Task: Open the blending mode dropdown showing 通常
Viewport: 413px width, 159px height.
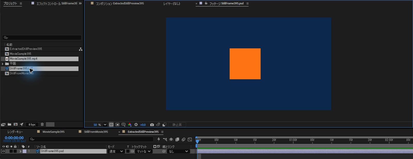Action: 116,151
